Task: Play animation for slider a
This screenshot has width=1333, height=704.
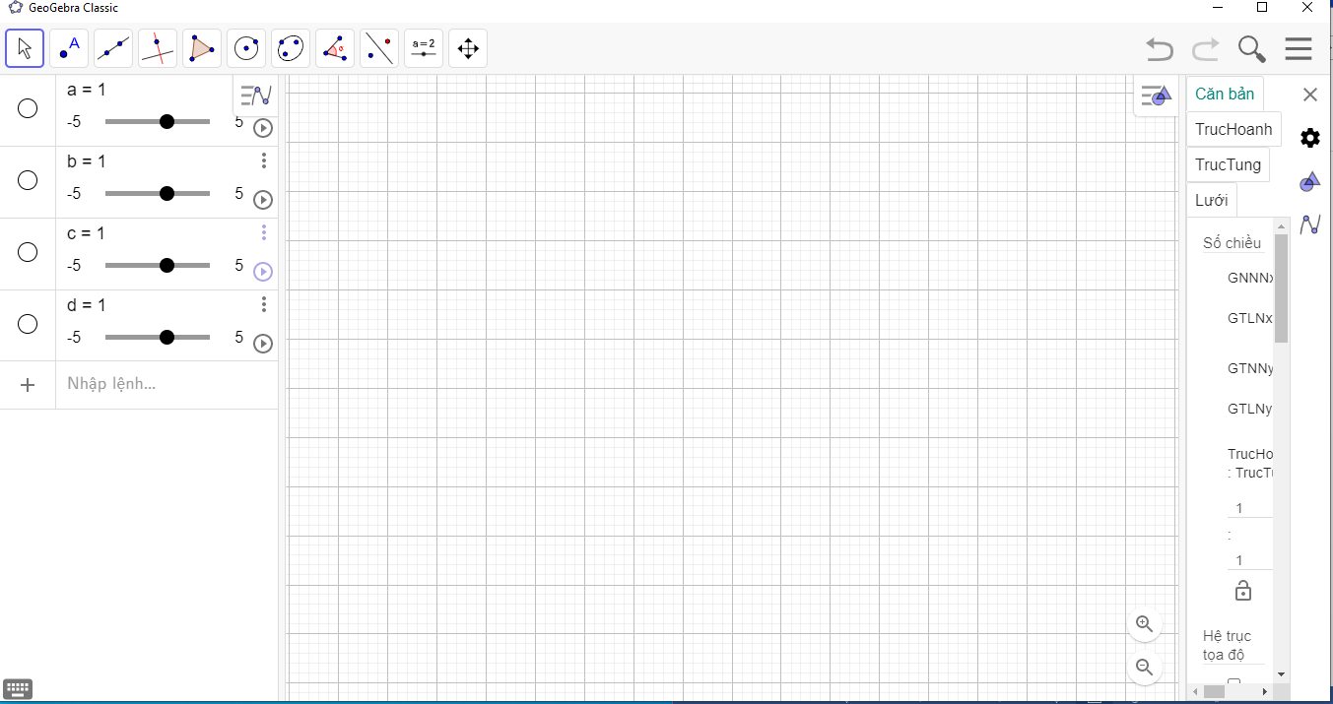Action: 263,128
